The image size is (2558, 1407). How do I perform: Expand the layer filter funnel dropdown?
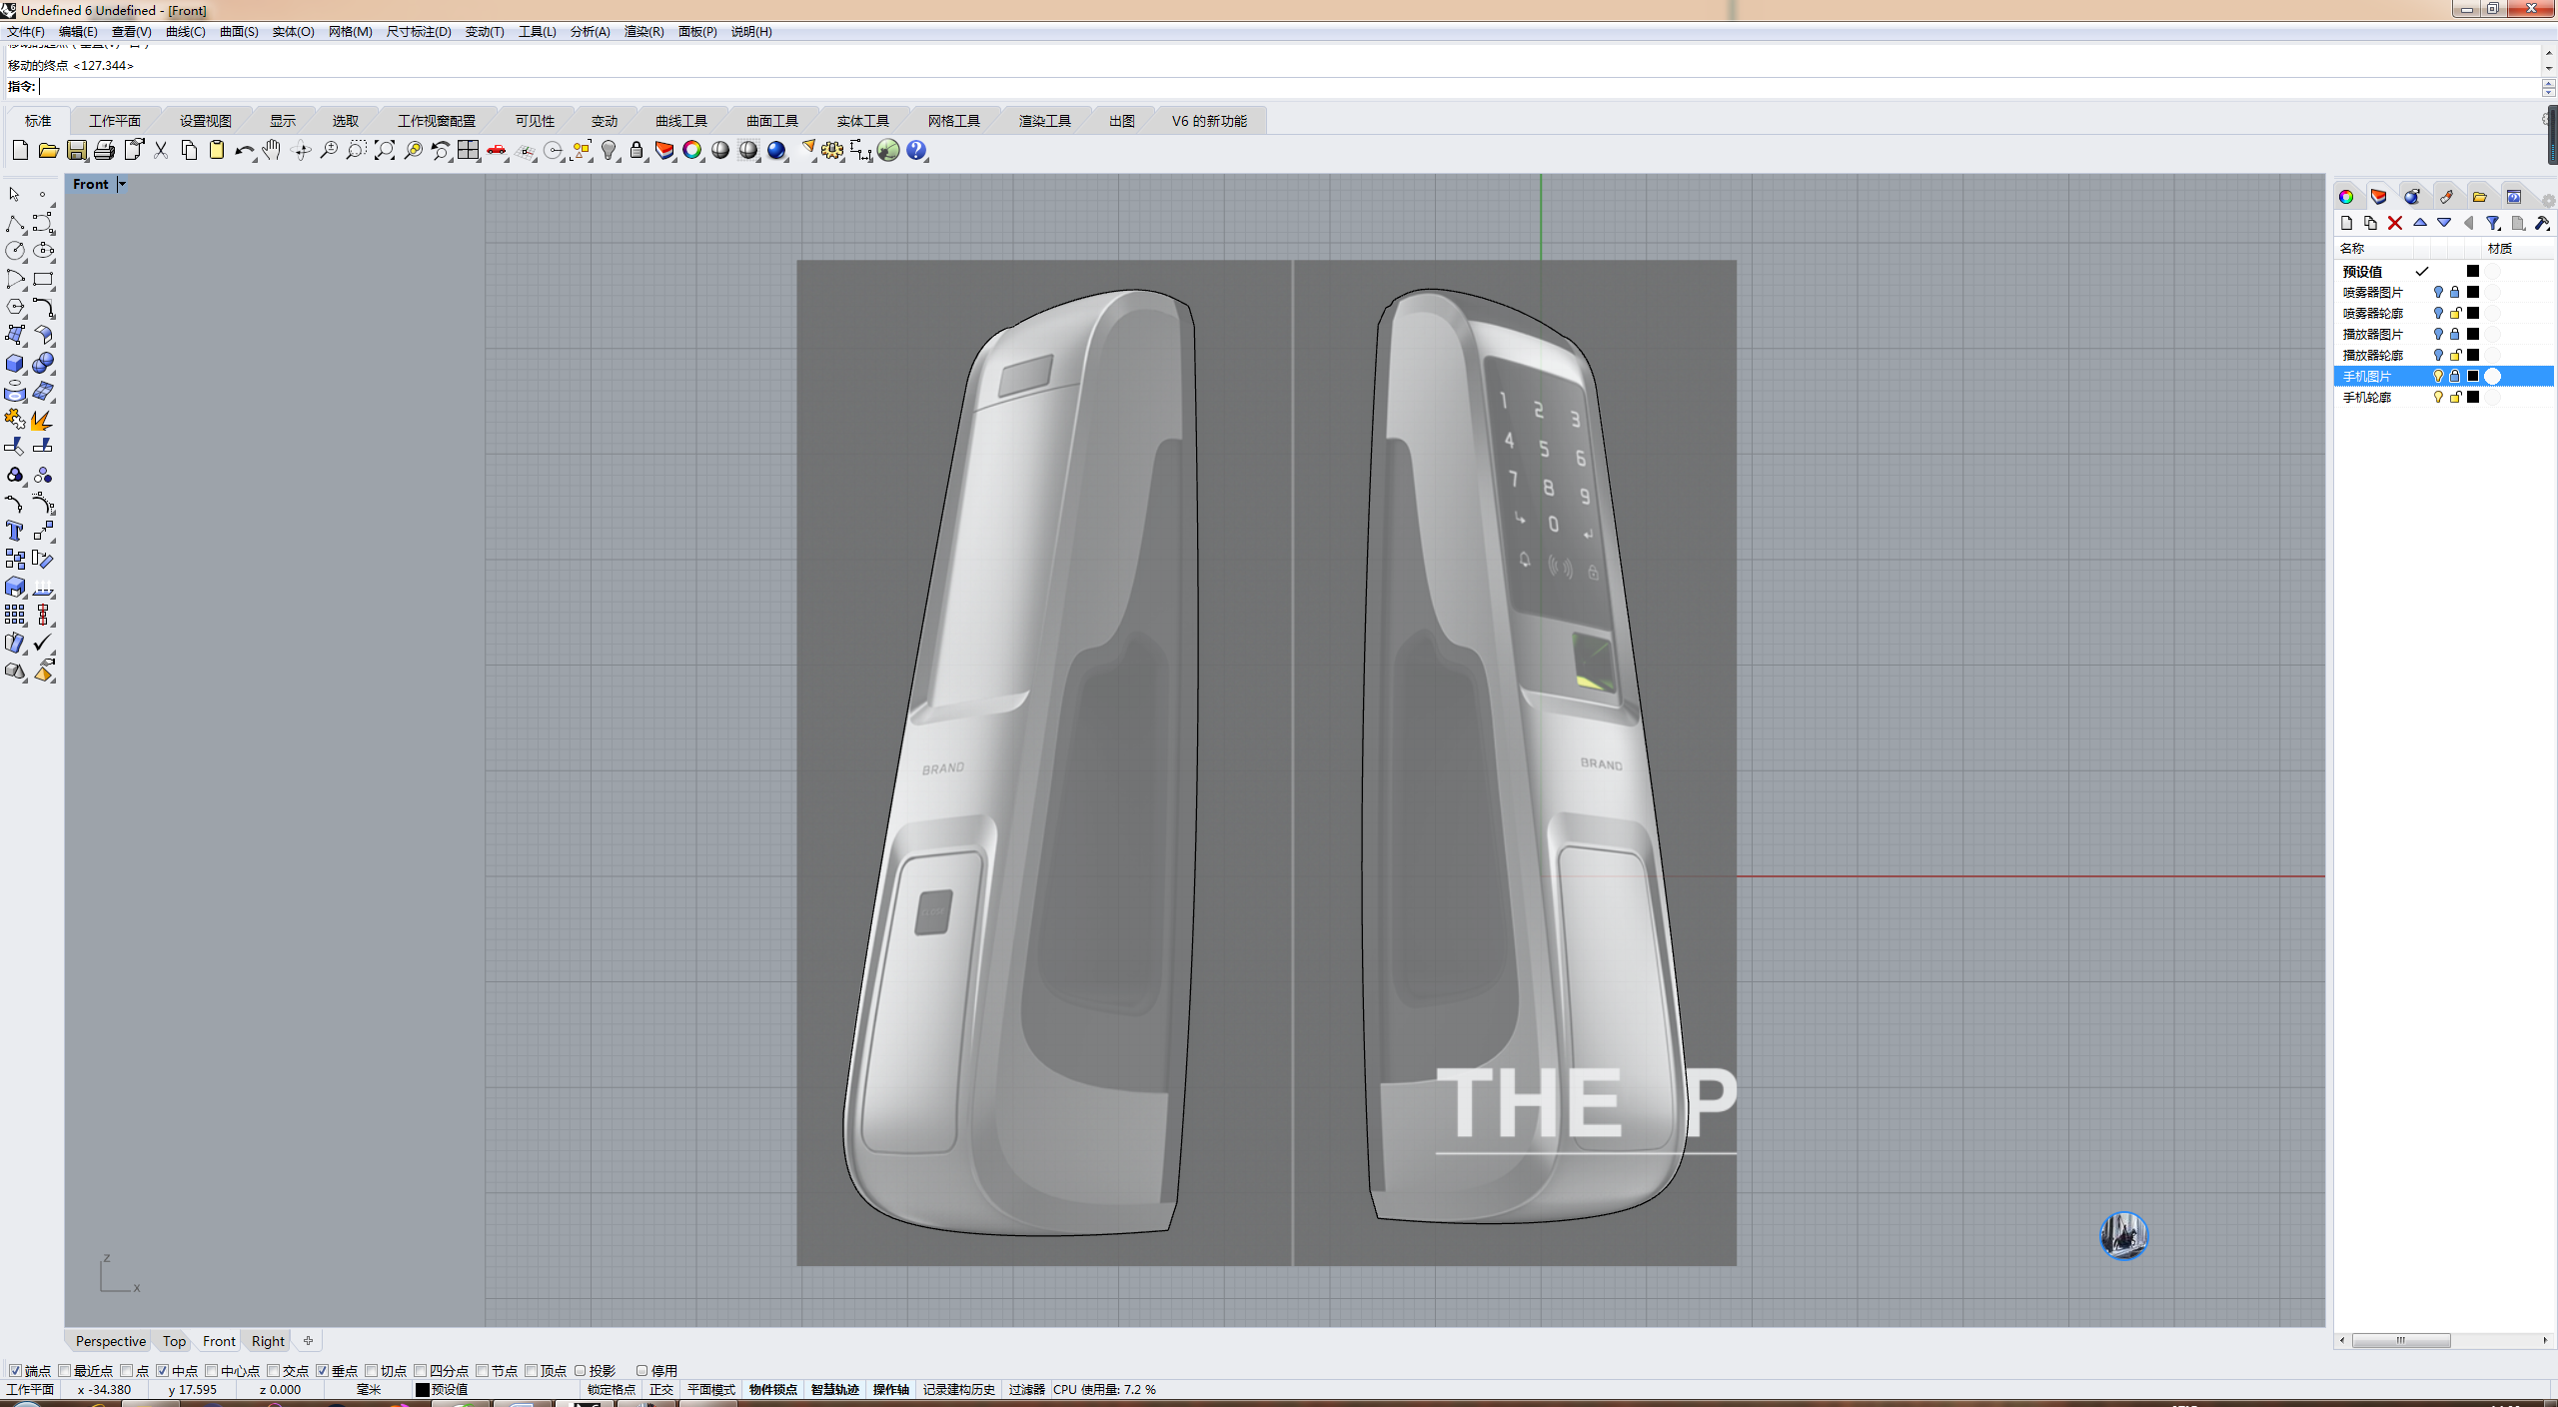click(x=2493, y=223)
